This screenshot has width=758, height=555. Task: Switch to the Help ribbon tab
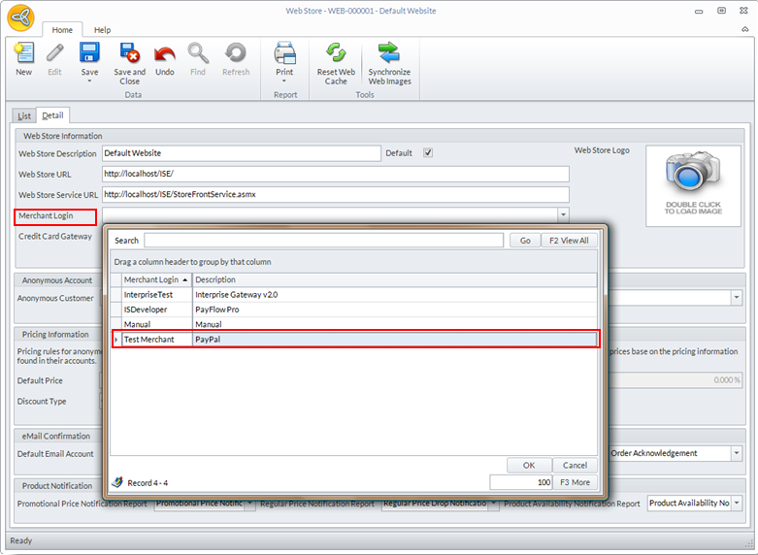(x=102, y=30)
